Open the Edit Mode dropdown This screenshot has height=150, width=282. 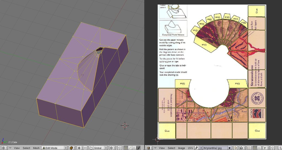click(54, 148)
